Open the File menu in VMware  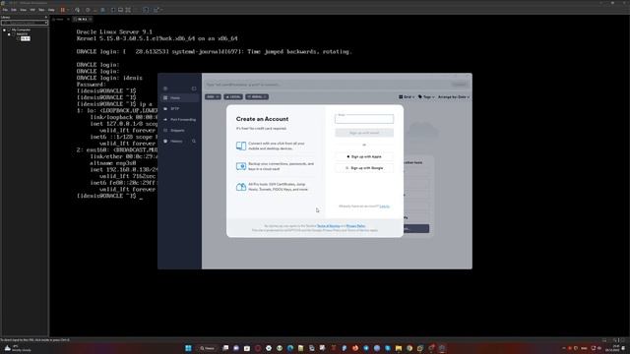coord(5,10)
